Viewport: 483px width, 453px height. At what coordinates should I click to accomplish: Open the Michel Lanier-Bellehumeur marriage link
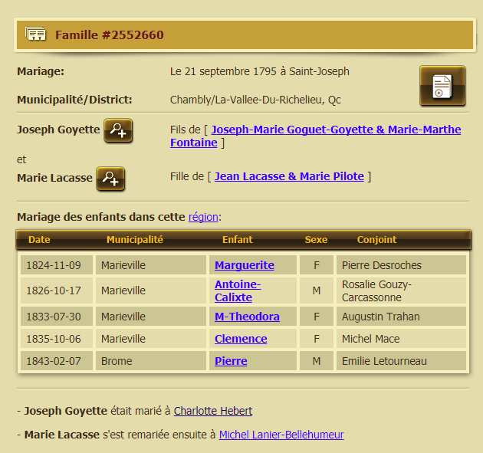click(281, 435)
